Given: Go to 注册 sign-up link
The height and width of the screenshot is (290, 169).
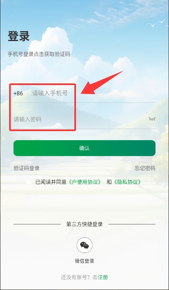Looking at the screenshot, I should tap(103, 277).
